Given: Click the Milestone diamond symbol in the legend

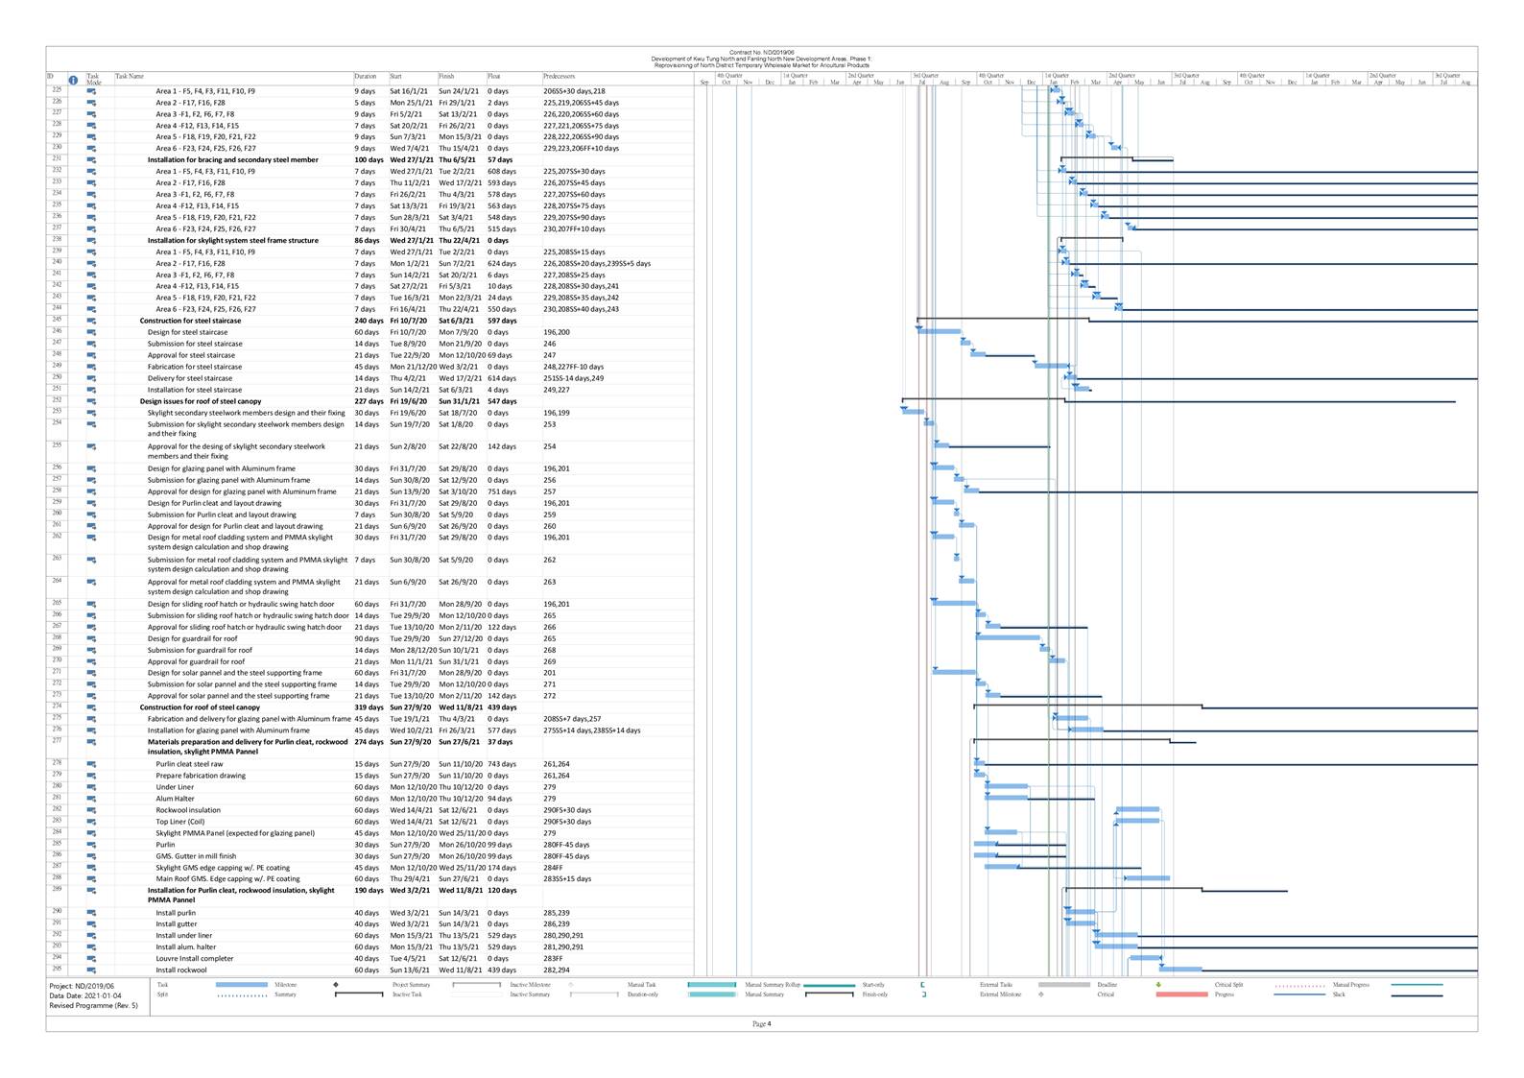Looking at the screenshot, I should (336, 985).
